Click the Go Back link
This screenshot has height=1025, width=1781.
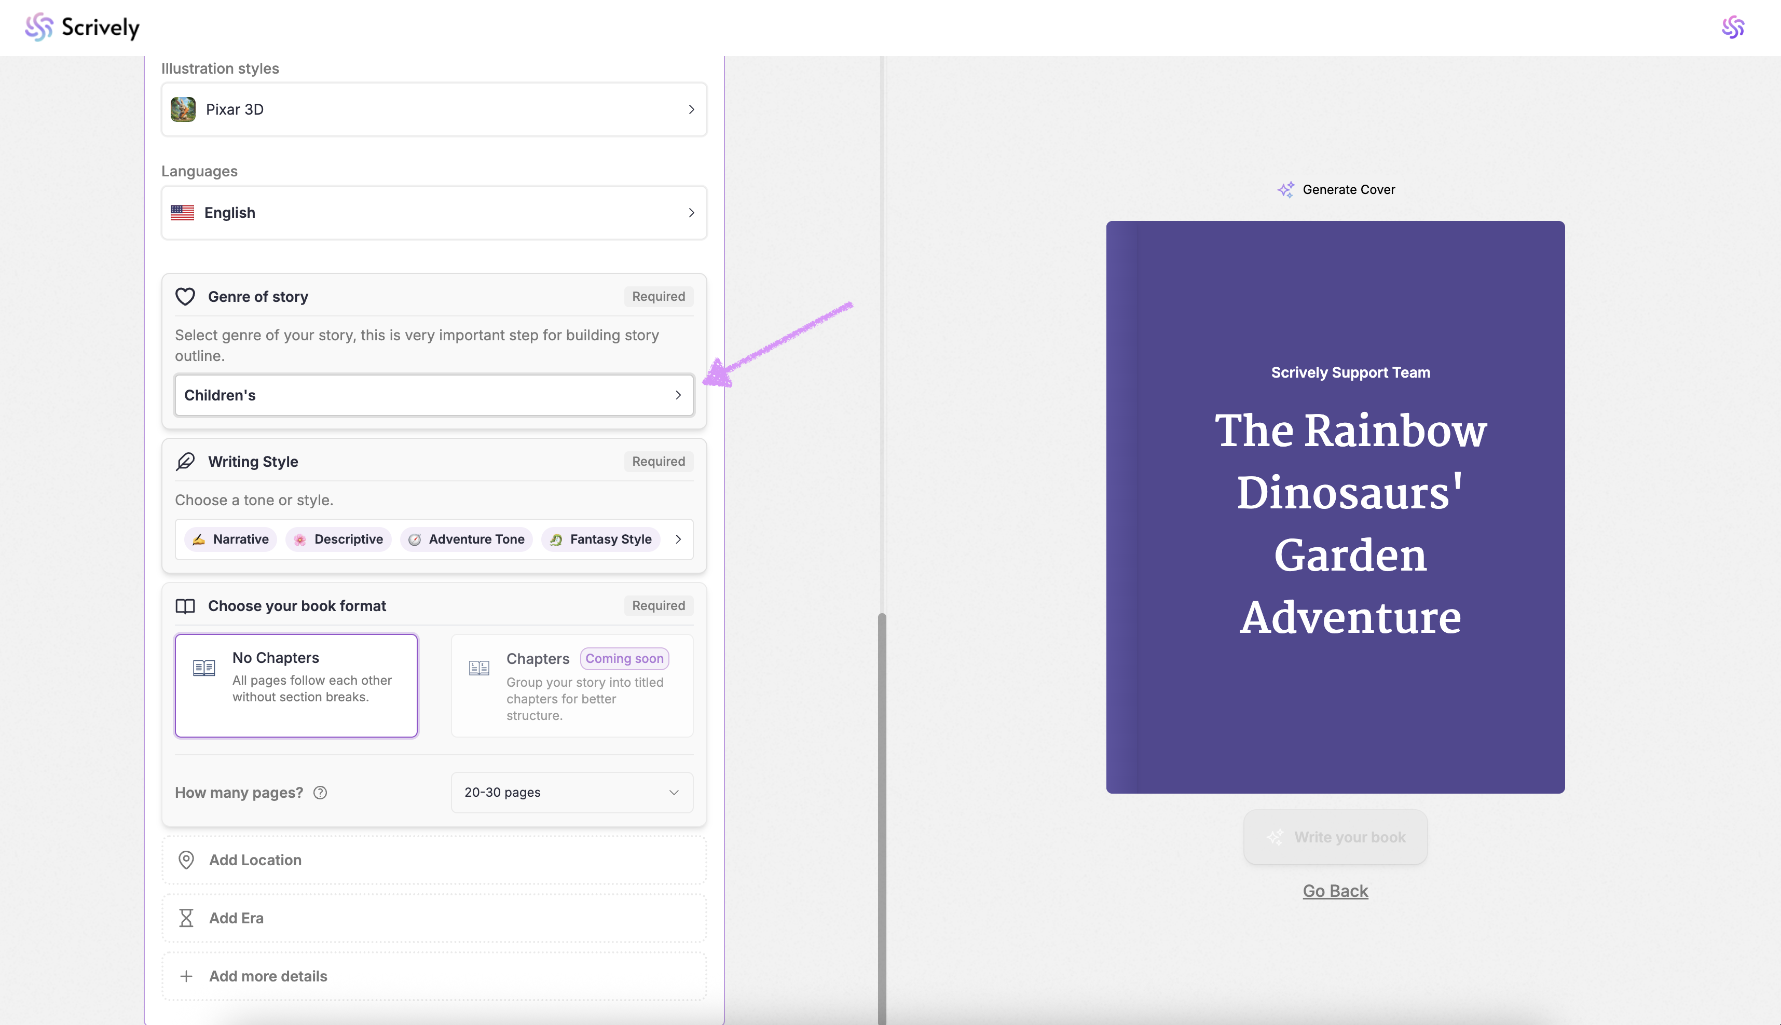pos(1335,891)
